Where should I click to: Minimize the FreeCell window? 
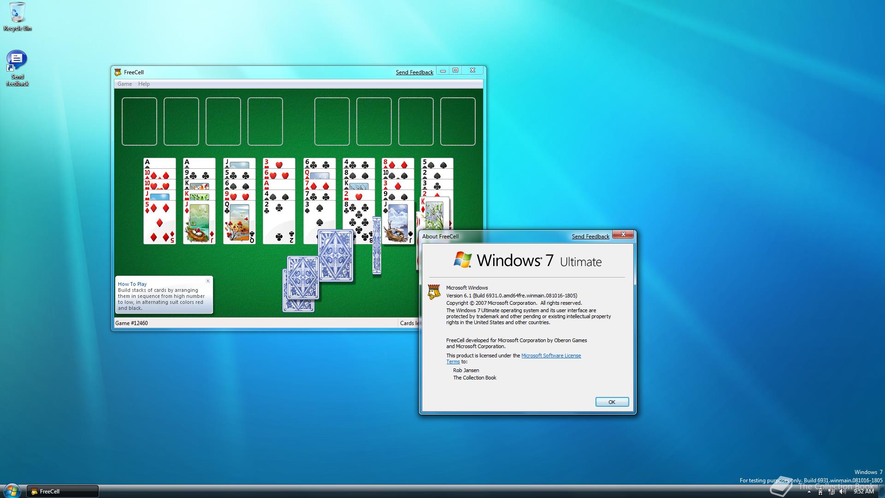point(443,71)
